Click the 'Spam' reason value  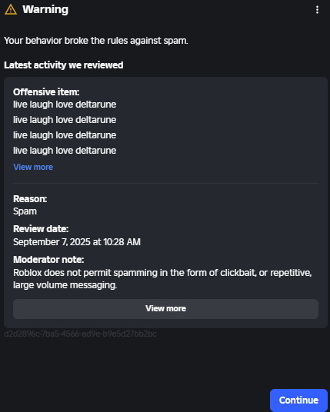(25, 211)
